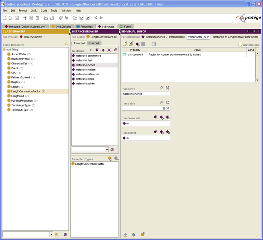
Task: Switch to the Metadata (DeliveryContext.owl) tab
Action: (26, 26)
